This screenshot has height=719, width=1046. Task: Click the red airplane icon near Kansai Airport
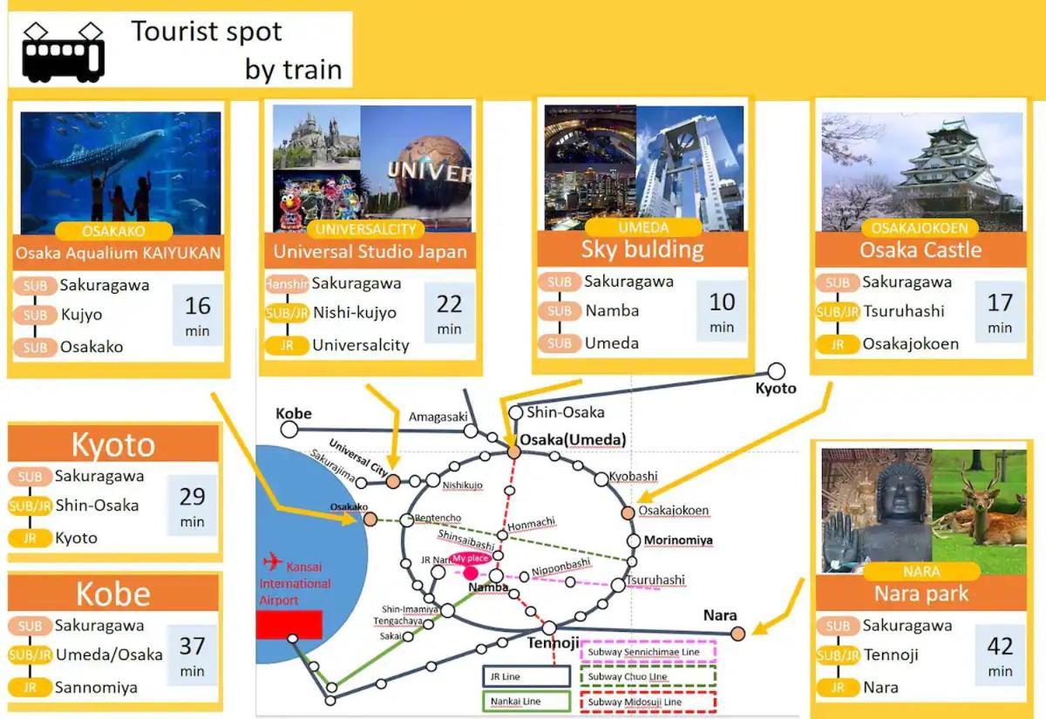click(275, 560)
